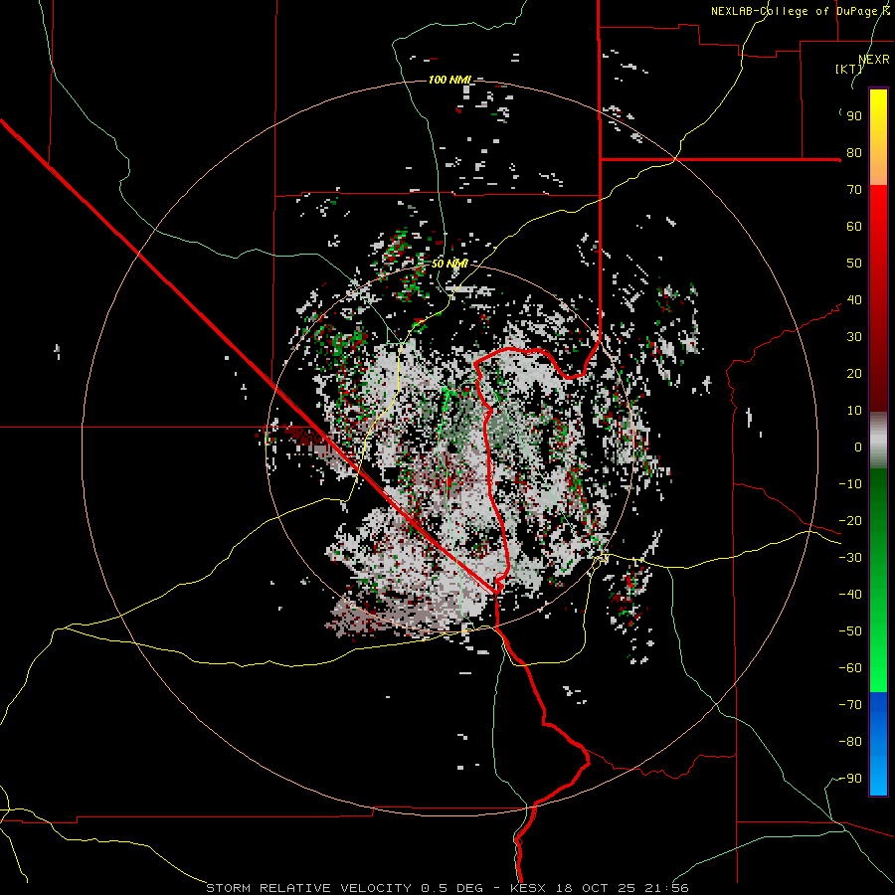The width and height of the screenshot is (895, 895).
Task: Click the -90 value on velocity scale
Action: (x=850, y=779)
